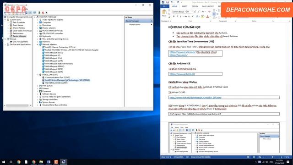Click Save icon in Word quick access toolbar
This screenshot has width=293, height=165.
pyautogui.click(x=168, y=2)
